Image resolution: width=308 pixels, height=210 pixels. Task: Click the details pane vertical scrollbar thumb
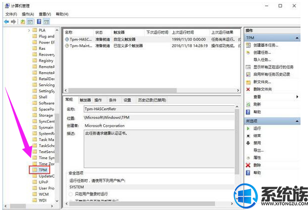[237, 142]
